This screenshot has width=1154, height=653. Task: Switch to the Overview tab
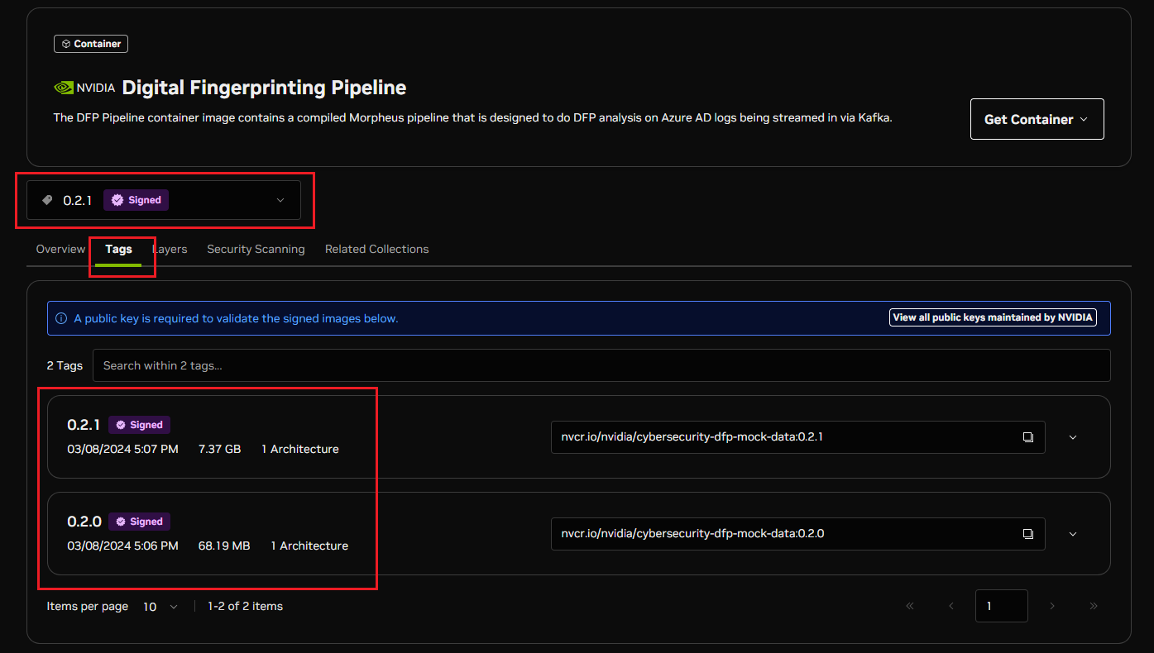pyautogui.click(x=60, y=249)
